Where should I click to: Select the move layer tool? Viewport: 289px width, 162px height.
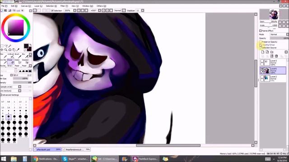click(2, 50)
